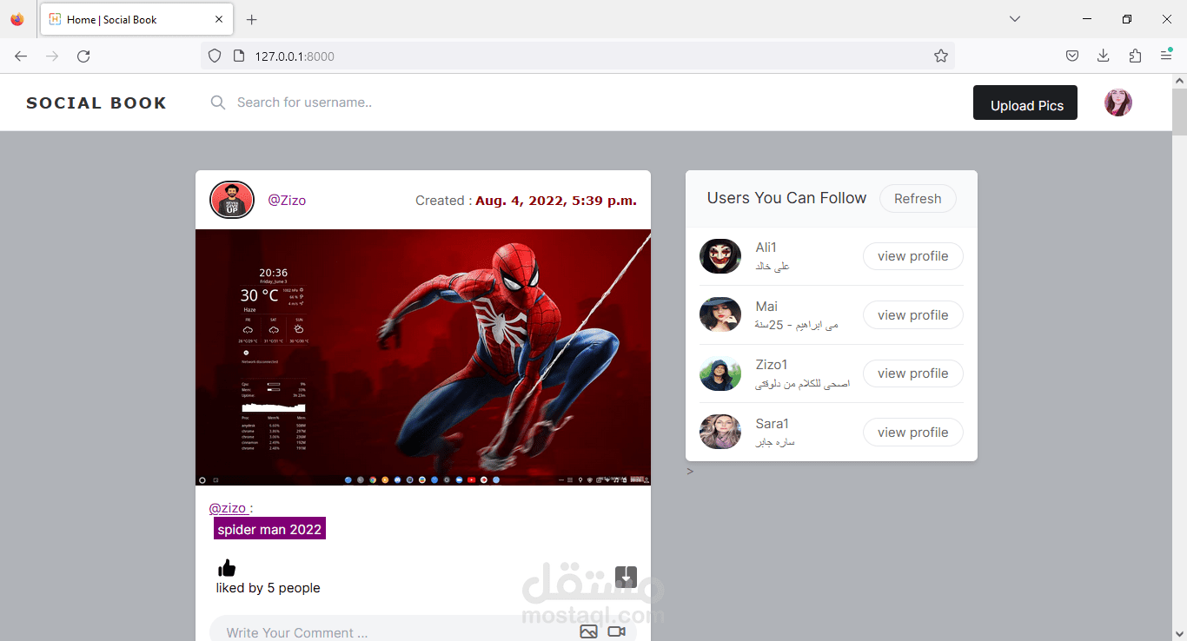Select the image upload icon in the comment bar
The height and width of the screenshot is (641, 1187).
[588, 631]
